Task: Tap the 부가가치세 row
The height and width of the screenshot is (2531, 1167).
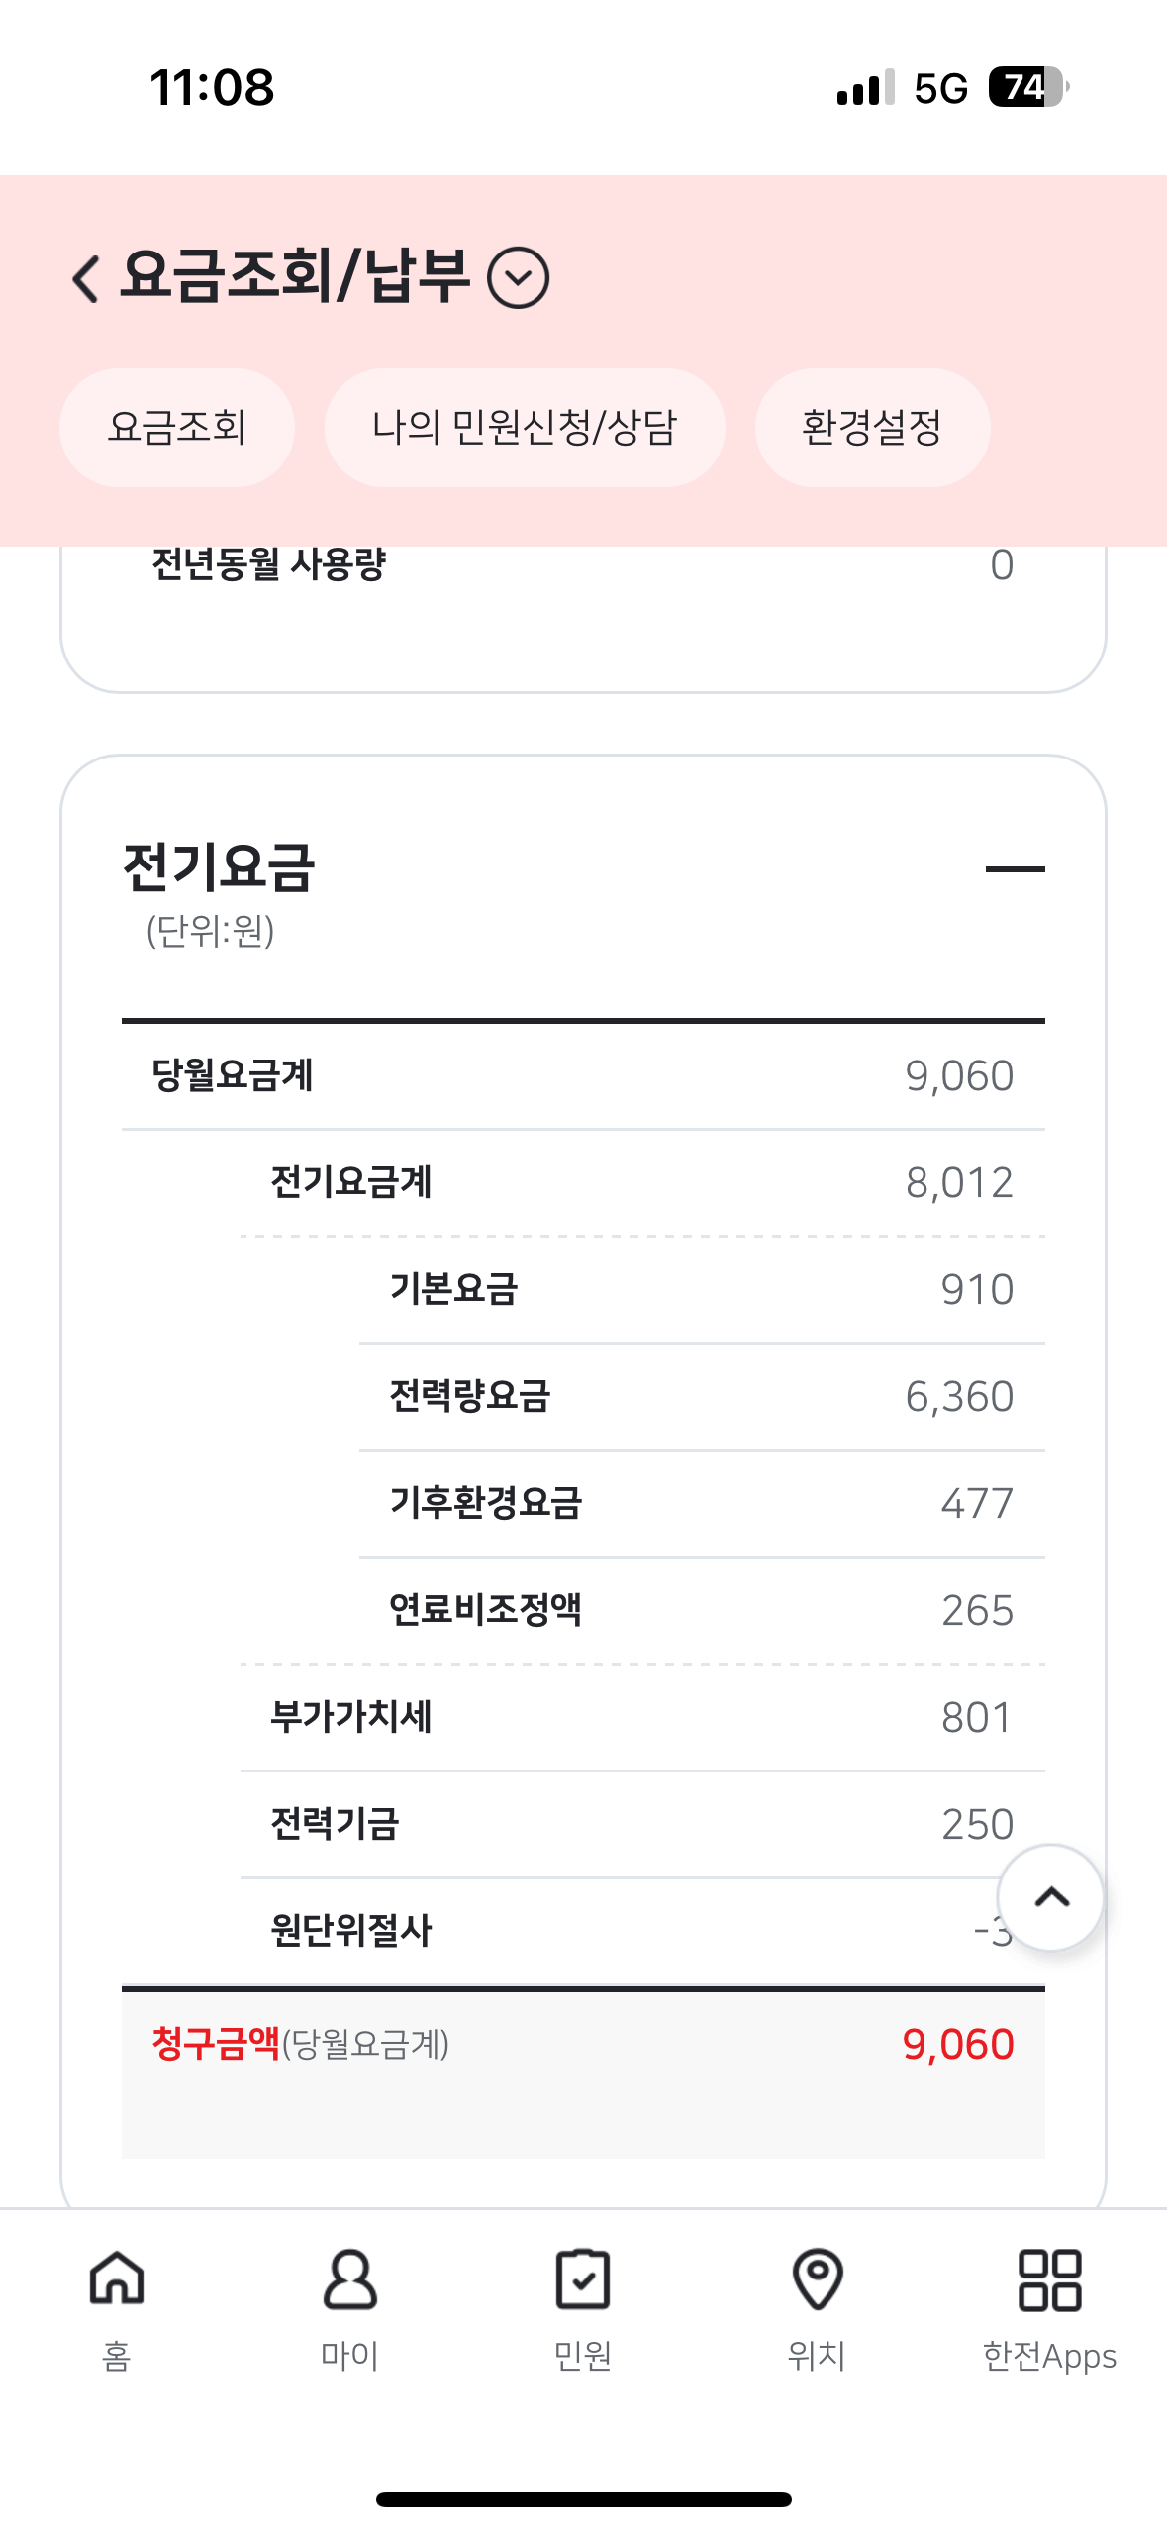Action: click(641, 1717)
